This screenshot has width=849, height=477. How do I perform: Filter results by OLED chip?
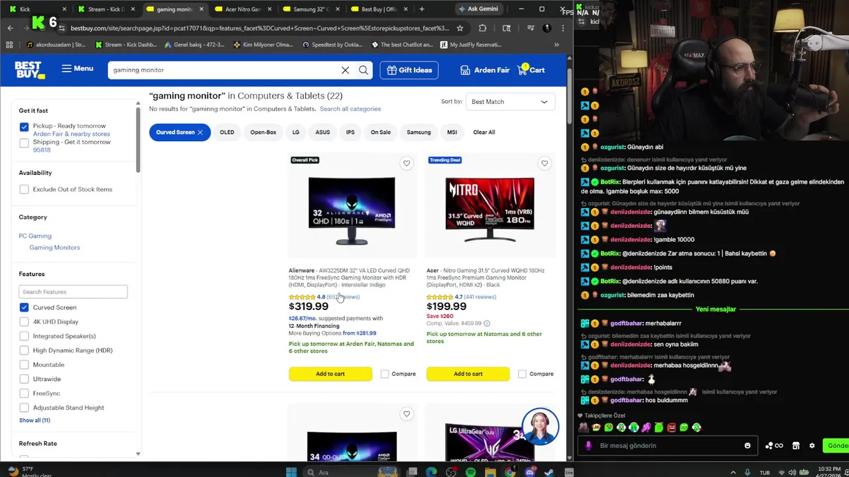(x=227, y=132)
